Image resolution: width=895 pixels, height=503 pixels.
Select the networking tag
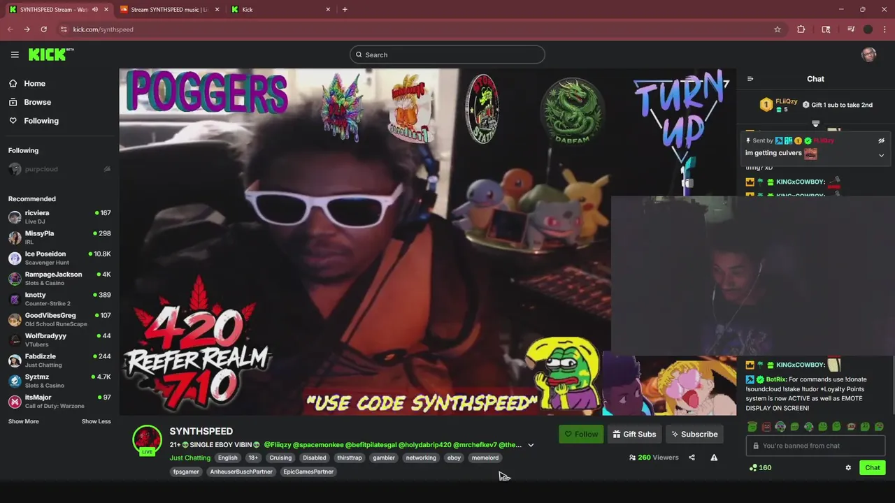coord(421,458)
